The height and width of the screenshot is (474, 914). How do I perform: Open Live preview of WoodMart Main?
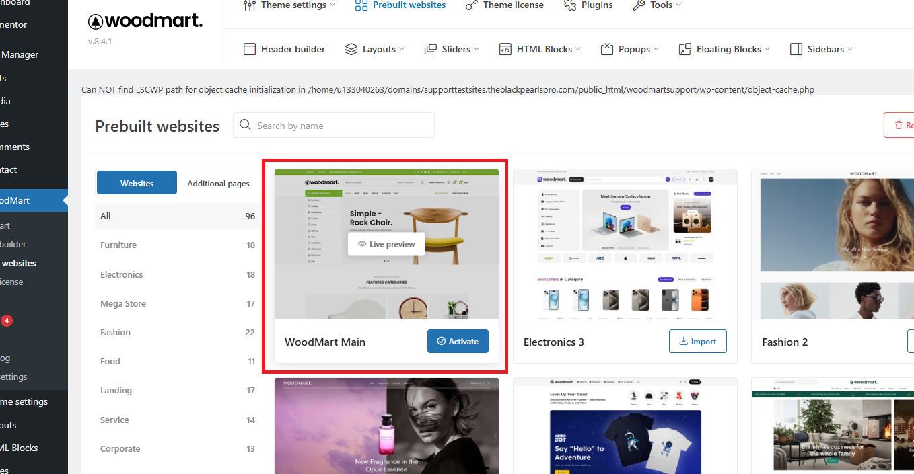tap(386, 244)
